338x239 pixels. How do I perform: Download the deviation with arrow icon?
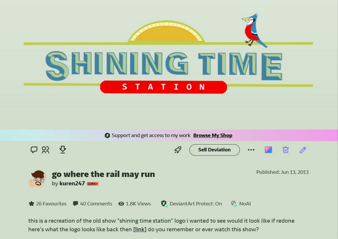[63, 149]
